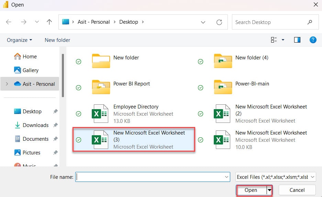The width and height of the screenshot is (322, 197).
Task: Select the Power BI Report folder icon
Action: (101, 87)
